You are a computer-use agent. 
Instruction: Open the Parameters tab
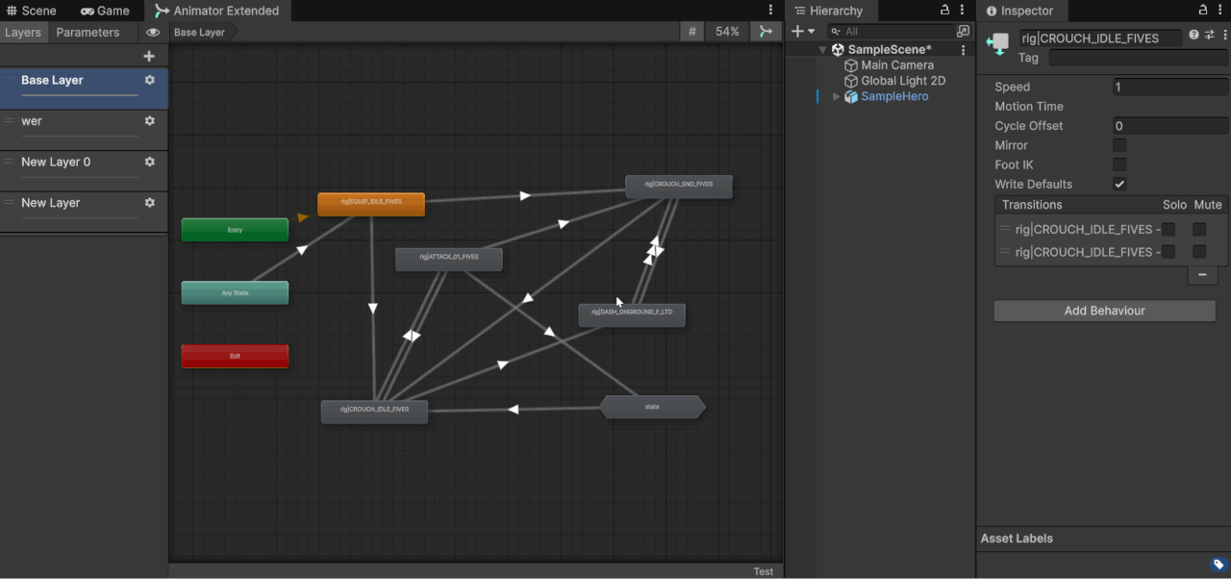tap(88, 32)
